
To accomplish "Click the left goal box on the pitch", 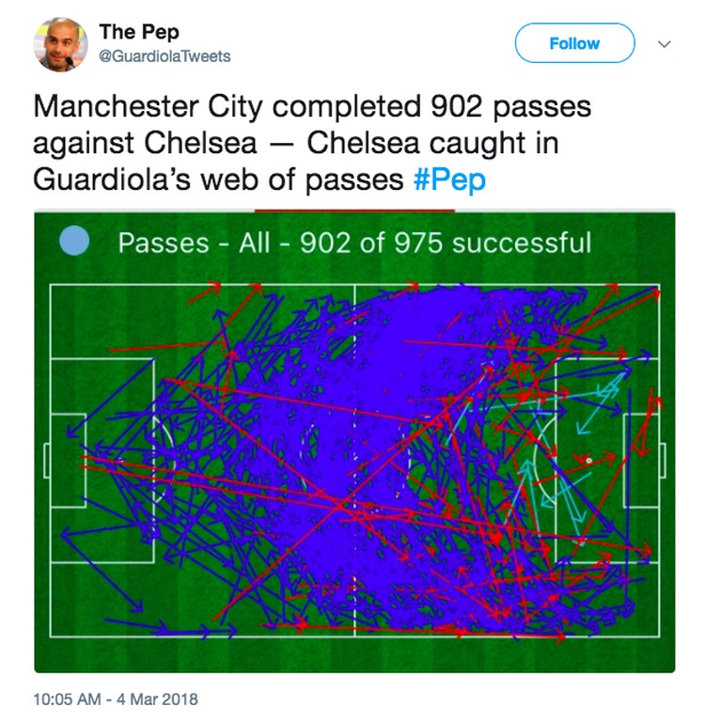I will coord(68,461).
